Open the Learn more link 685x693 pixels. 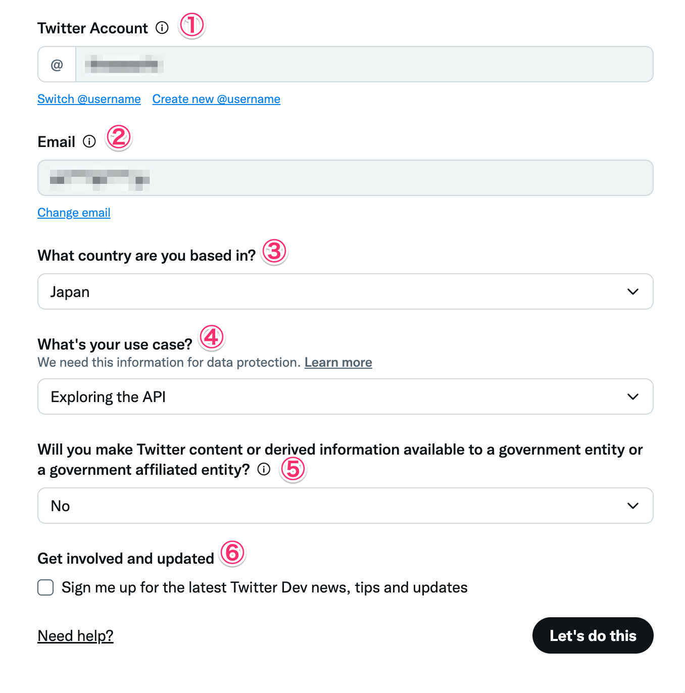[338, 362]
